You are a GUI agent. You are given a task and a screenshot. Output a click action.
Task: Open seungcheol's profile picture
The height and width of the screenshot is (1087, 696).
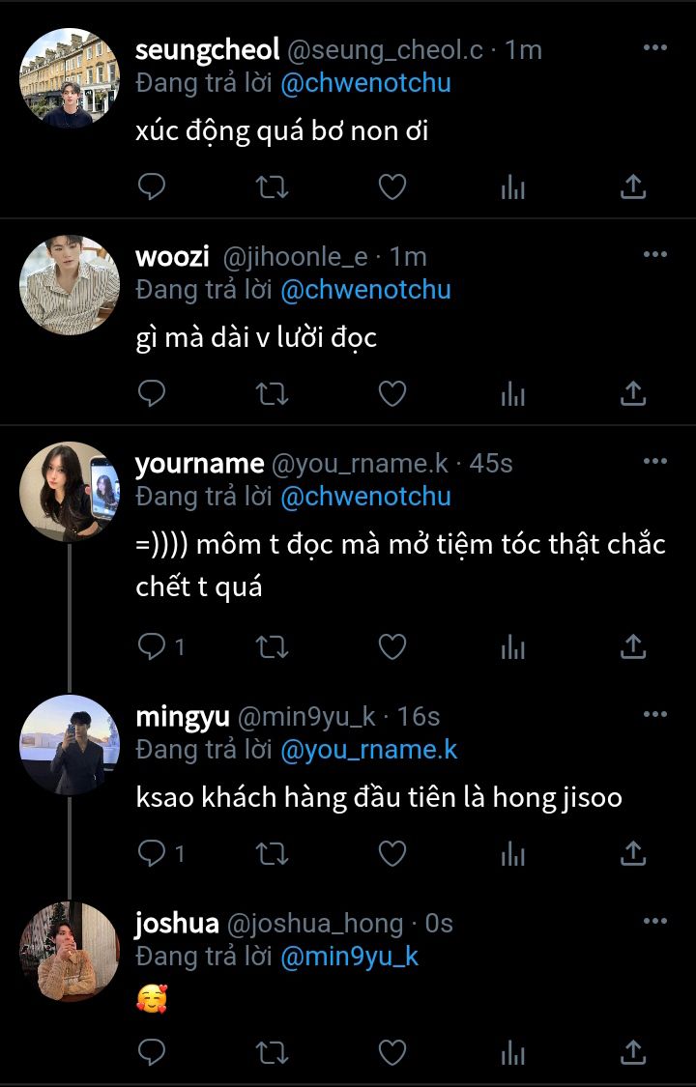click(70, 78)
